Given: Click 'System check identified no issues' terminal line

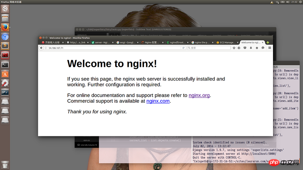Looking at the screenshot, I should pos(230,142).
